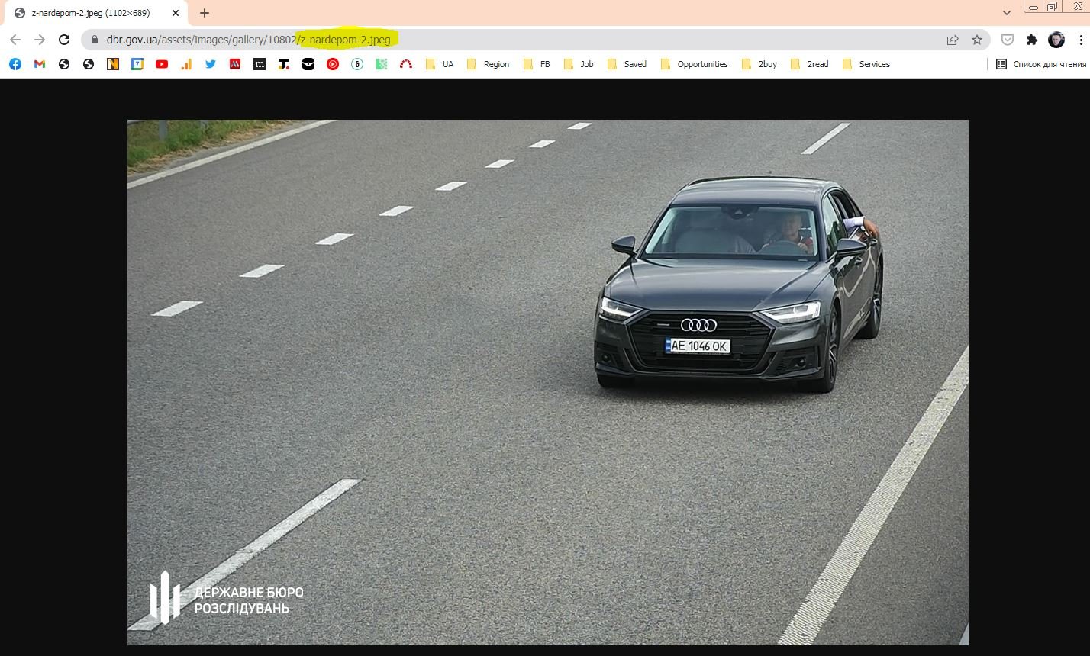The height and width of the screenshot is (656, 1090).
Task: Bookmark this page with the star icon
Action: [976, 40]
